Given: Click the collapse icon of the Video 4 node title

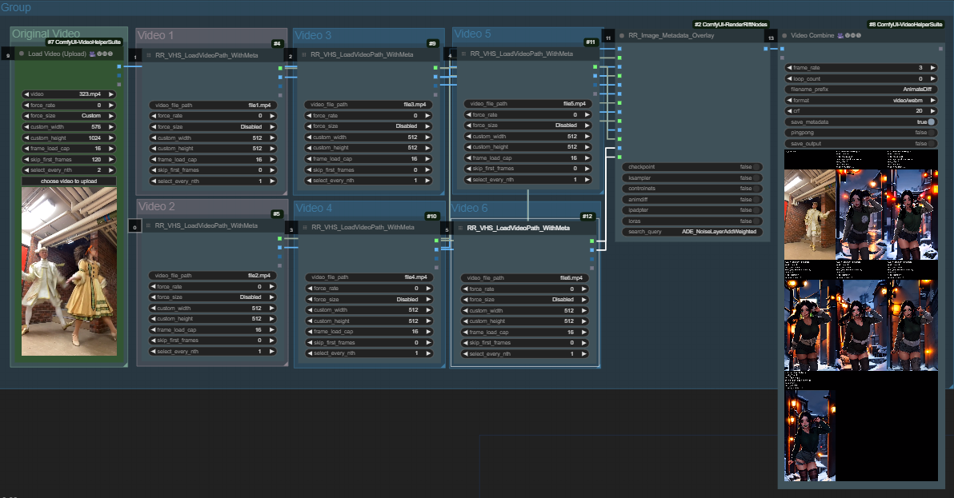Looking at the screenshot, I should tap(305, 227).
